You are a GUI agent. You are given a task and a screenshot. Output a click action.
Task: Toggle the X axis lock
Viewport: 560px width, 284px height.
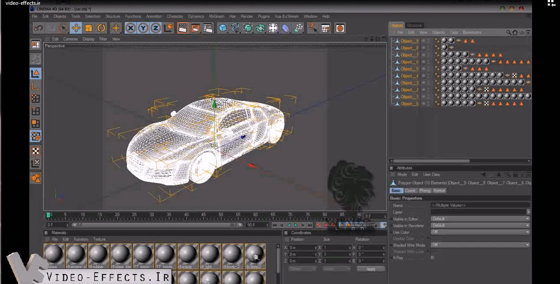pos(130,28)
